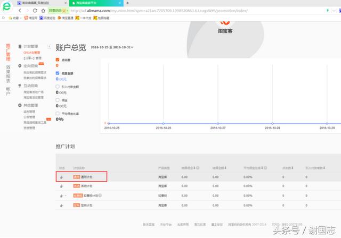
Task: Sort by the 平均佣金比率 column arrow
Action: click(x=262, y=168)
